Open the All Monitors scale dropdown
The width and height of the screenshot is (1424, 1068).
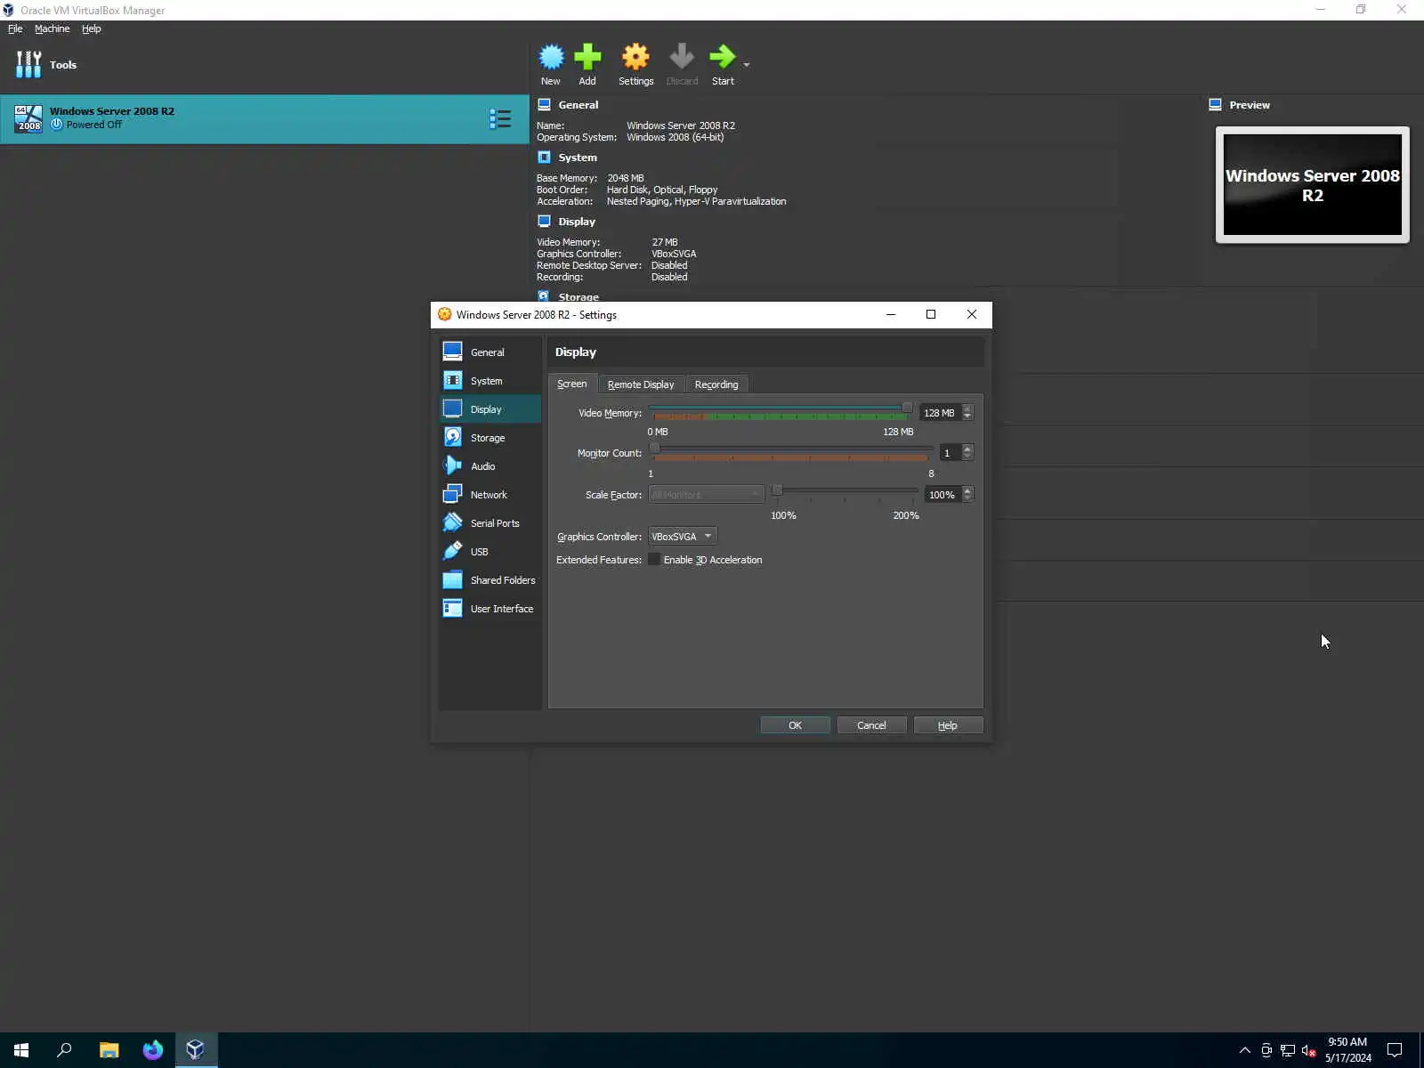coord(707,495)
